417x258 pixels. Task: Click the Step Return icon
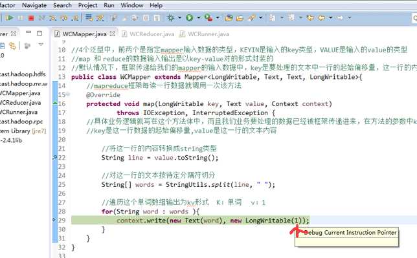75,18
